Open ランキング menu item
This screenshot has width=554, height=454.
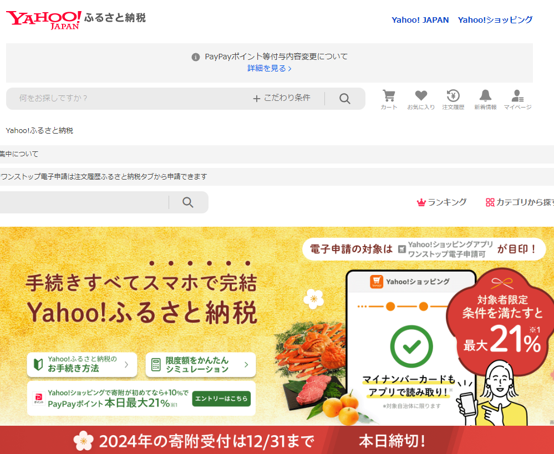point(441,202)
